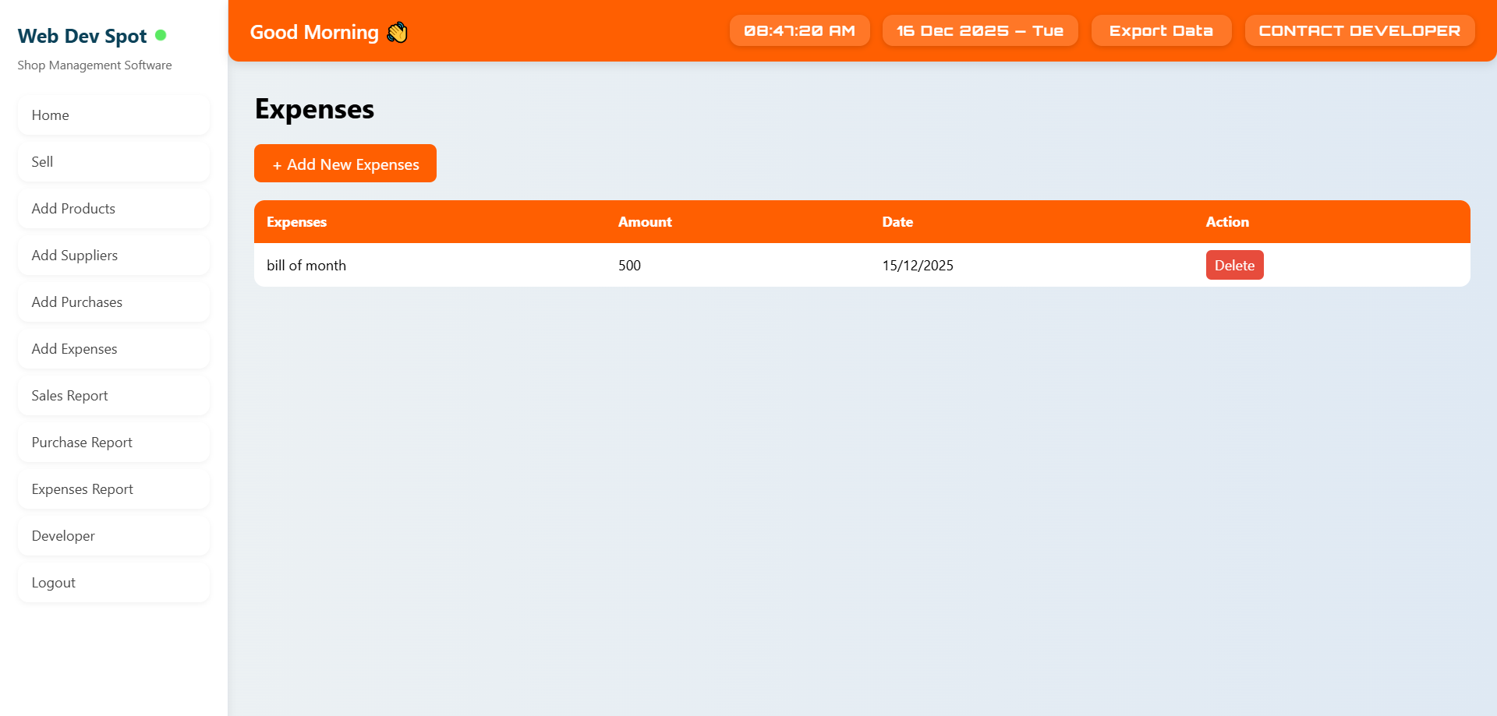1497x716 pixels.
Task: Open the Add Expenses page
Action: pos(114,349)
